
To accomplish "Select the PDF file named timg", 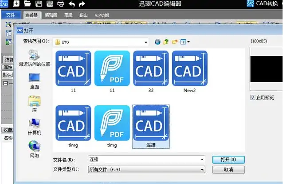I will (112, 126).
